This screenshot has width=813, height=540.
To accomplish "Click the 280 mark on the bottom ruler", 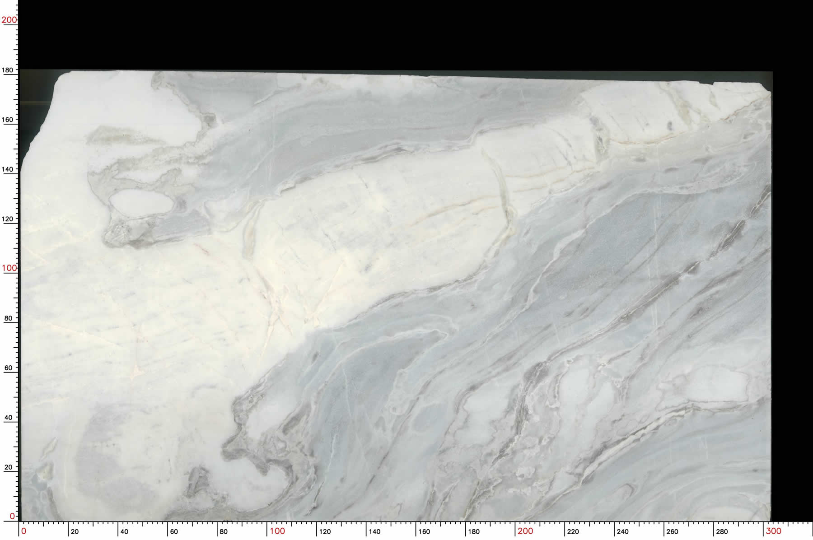I will coord(722,531).
